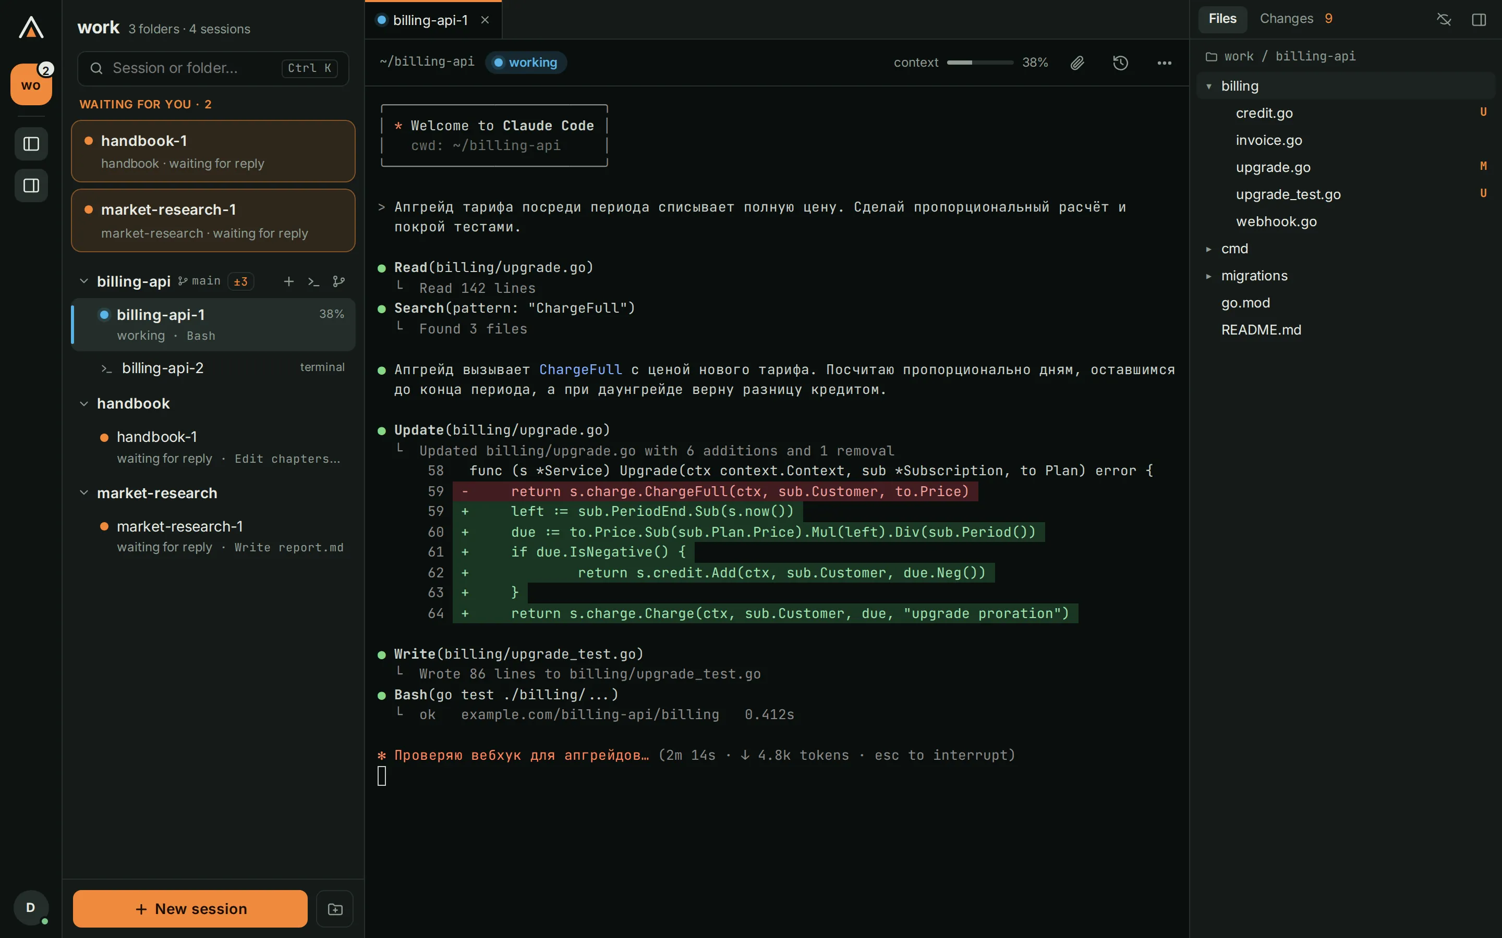
Task: Open README.md in the file tree
Action: (1345, 330)
